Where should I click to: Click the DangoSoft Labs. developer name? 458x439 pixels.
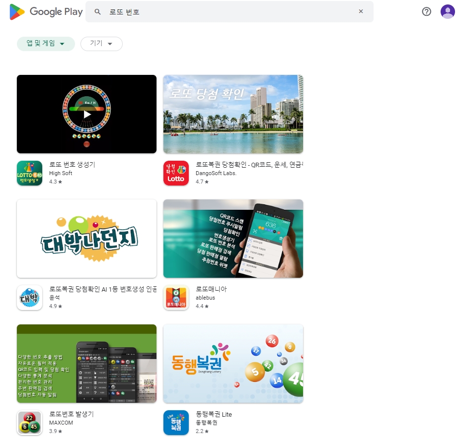coord(216,173)
